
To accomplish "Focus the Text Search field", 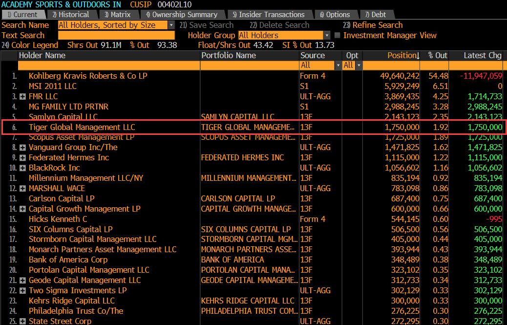I will coord(116,35).
